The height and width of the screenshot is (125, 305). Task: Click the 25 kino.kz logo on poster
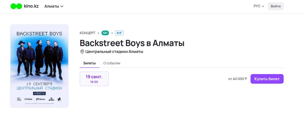coord(40,99)
